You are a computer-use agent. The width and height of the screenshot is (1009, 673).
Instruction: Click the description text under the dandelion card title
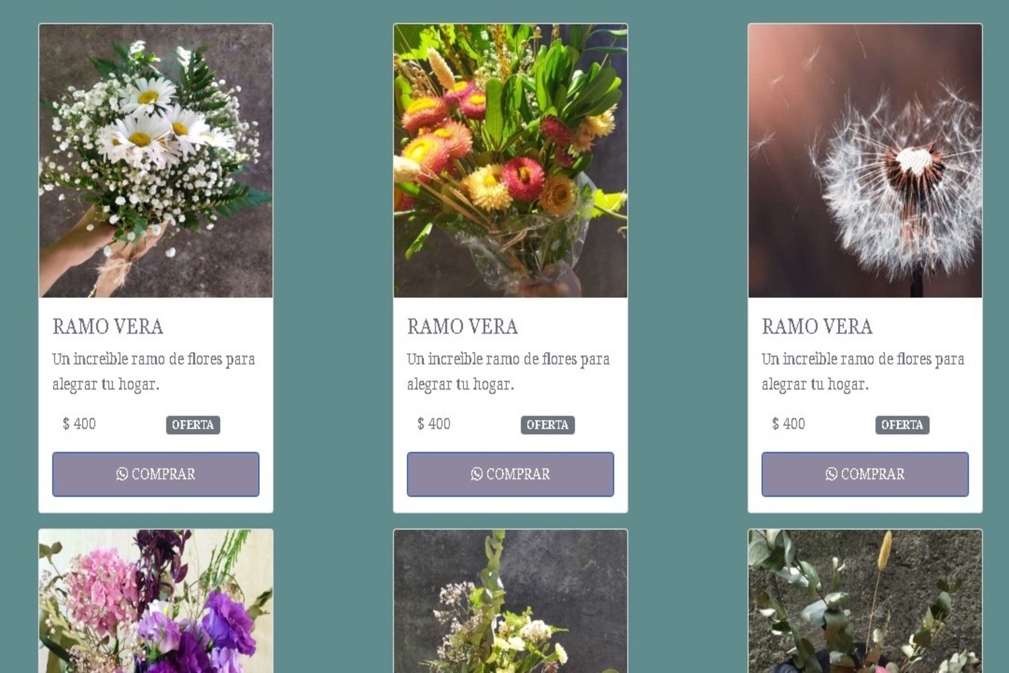pyautogui.click(x=863, y=371)
